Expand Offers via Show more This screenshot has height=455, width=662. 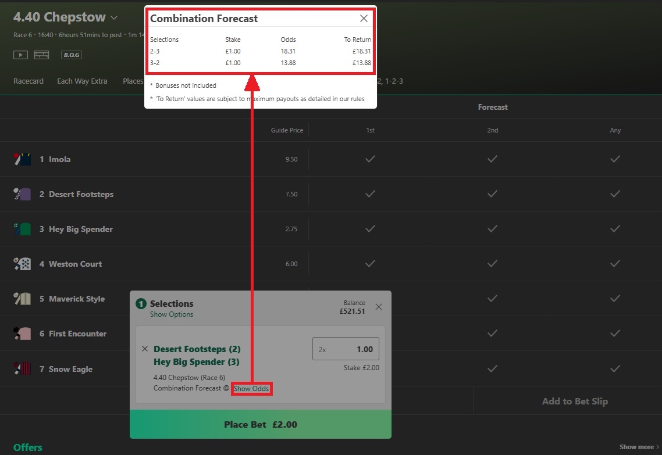tap(637, 447)
